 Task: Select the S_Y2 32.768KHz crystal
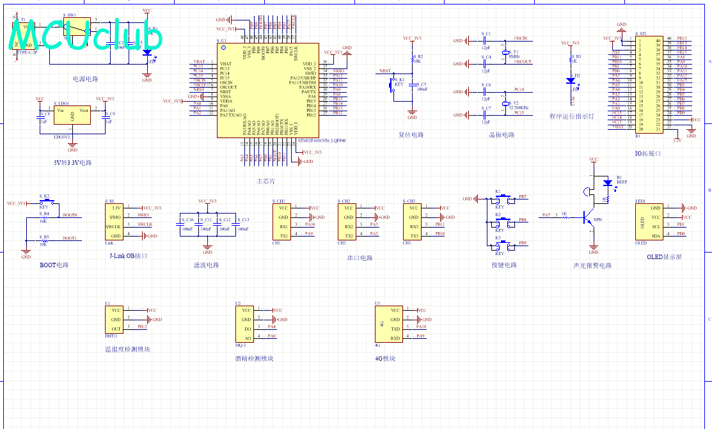click(505, 104)
